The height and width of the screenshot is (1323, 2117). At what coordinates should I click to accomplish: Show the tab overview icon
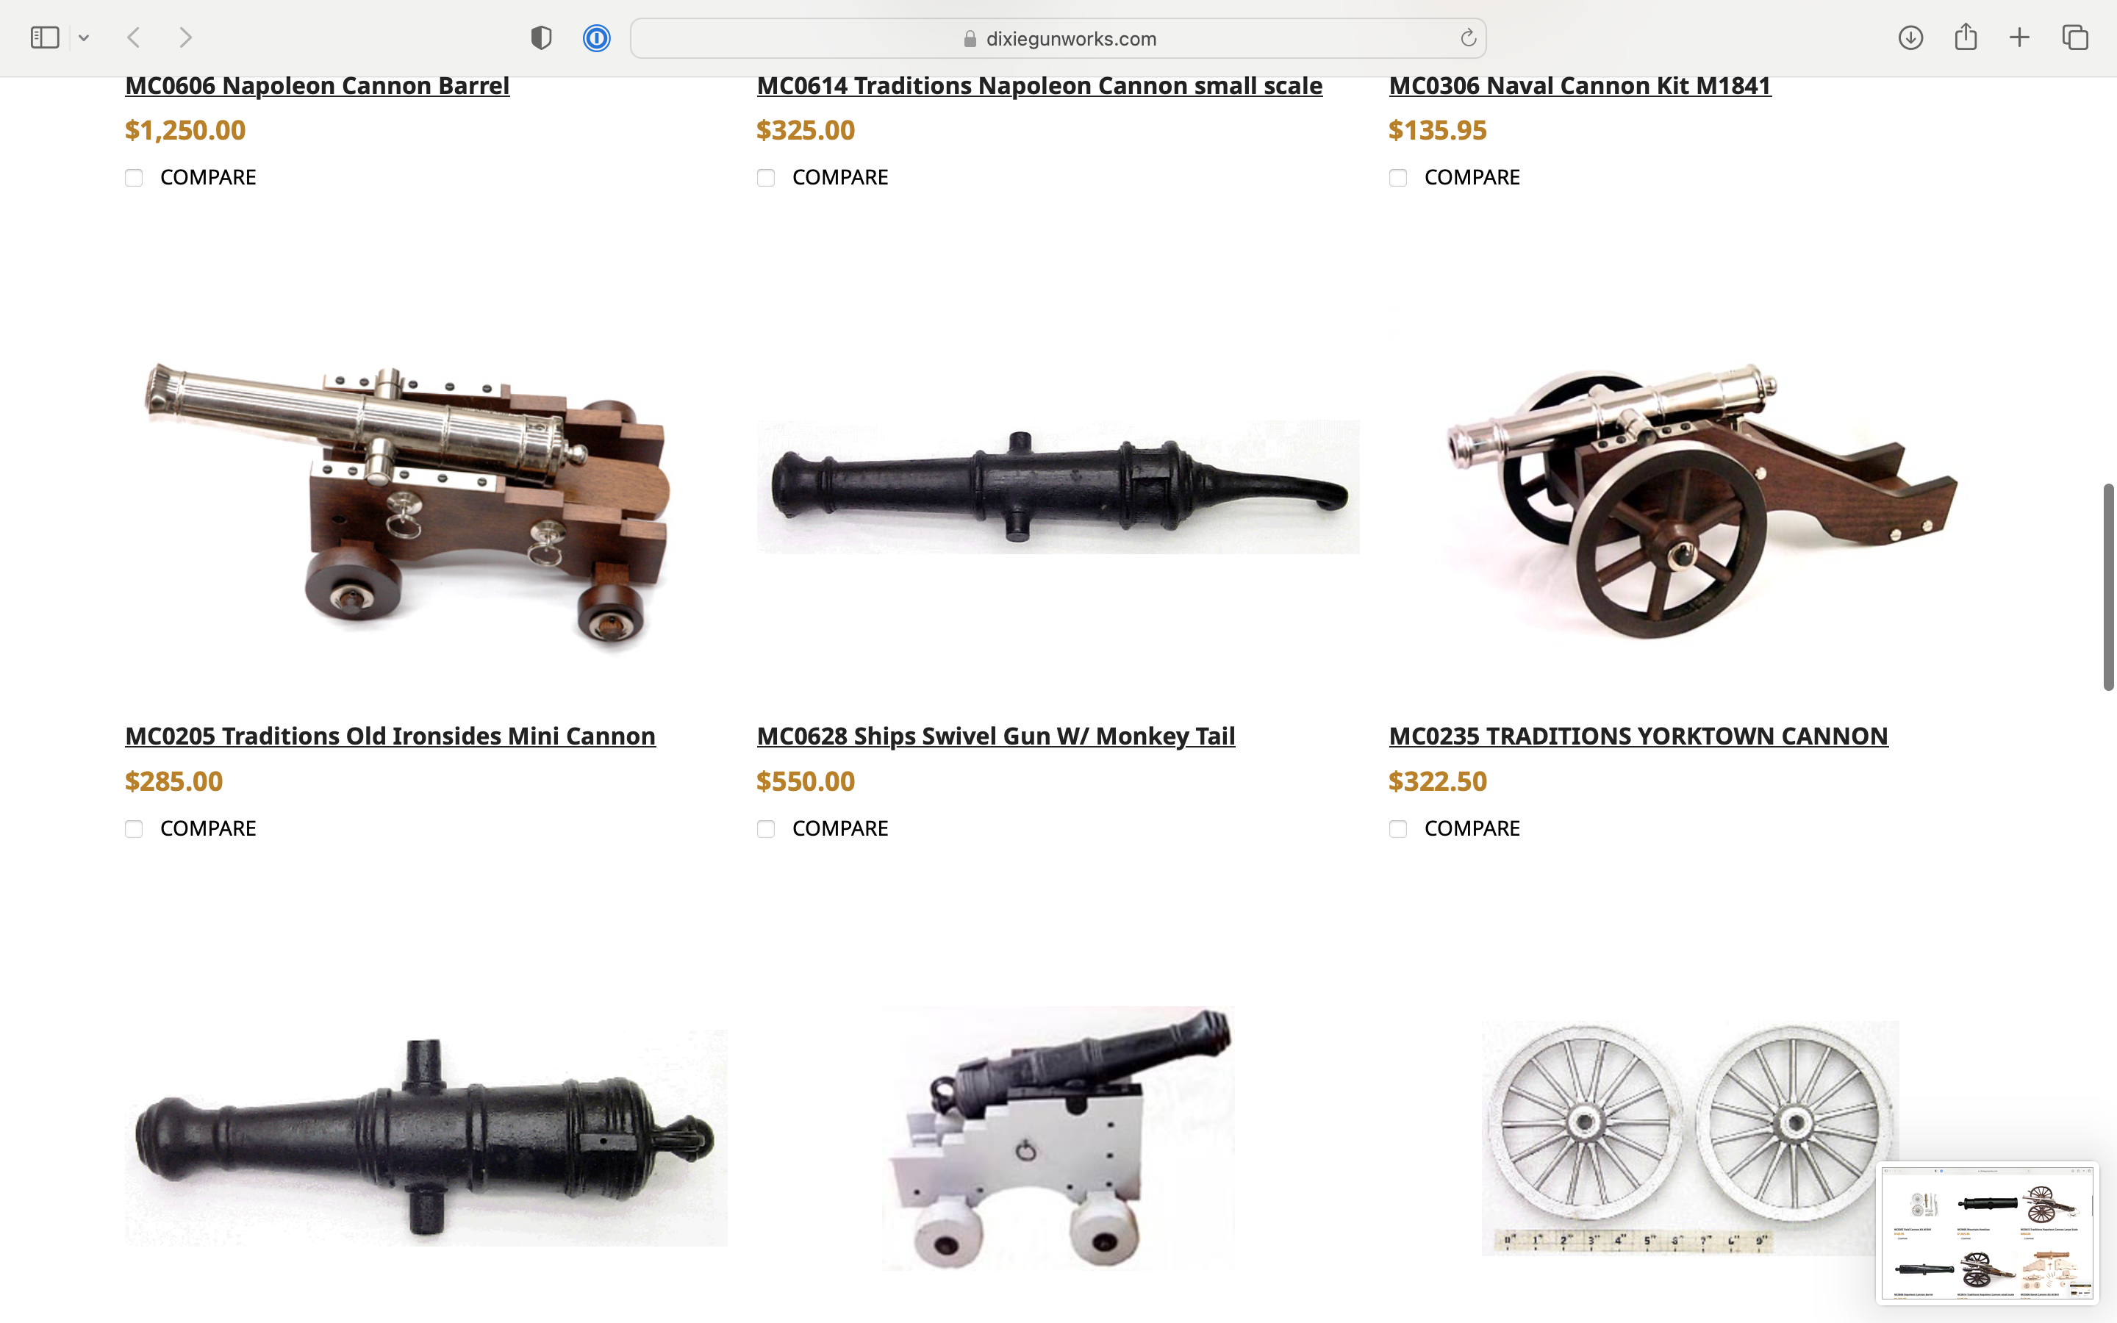[x=2075, y=37]
